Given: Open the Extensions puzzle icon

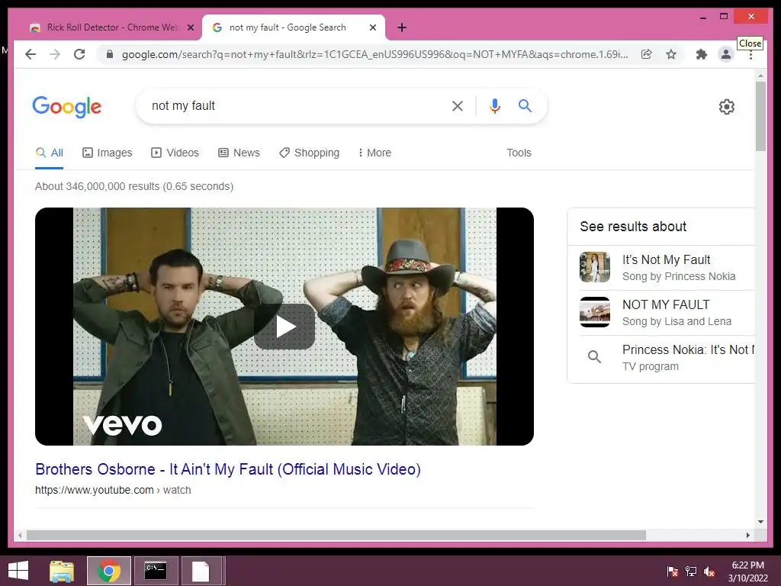Looking at the screenshot, I should pos(702,54).
